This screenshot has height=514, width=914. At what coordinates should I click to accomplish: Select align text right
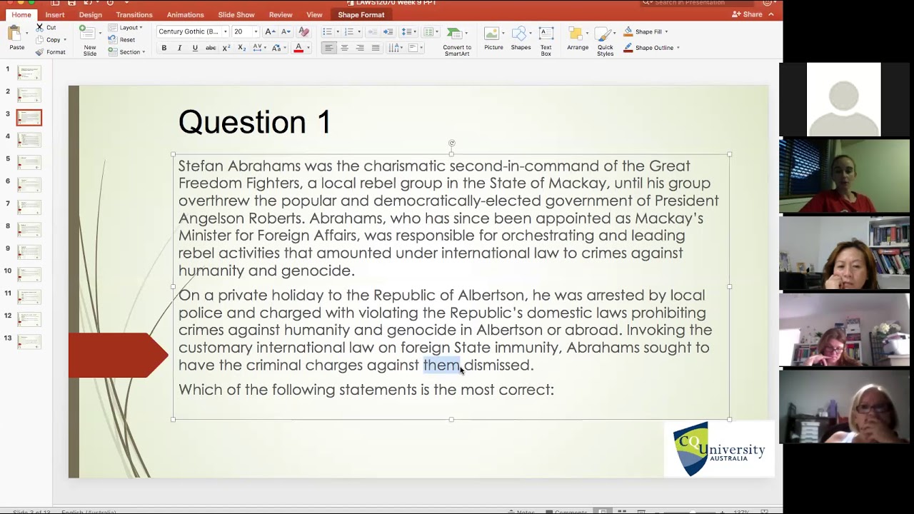pyautogui.click(x=360, y=48)
